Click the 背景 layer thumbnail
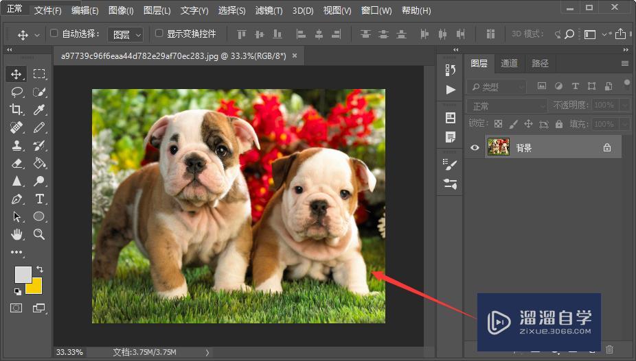 [498, 147]
